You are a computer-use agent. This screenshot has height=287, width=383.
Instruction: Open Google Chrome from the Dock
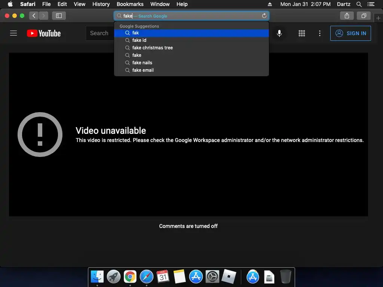[130, 277]
